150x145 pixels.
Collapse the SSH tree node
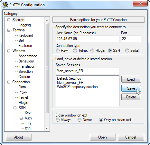[x=15, y=108]
